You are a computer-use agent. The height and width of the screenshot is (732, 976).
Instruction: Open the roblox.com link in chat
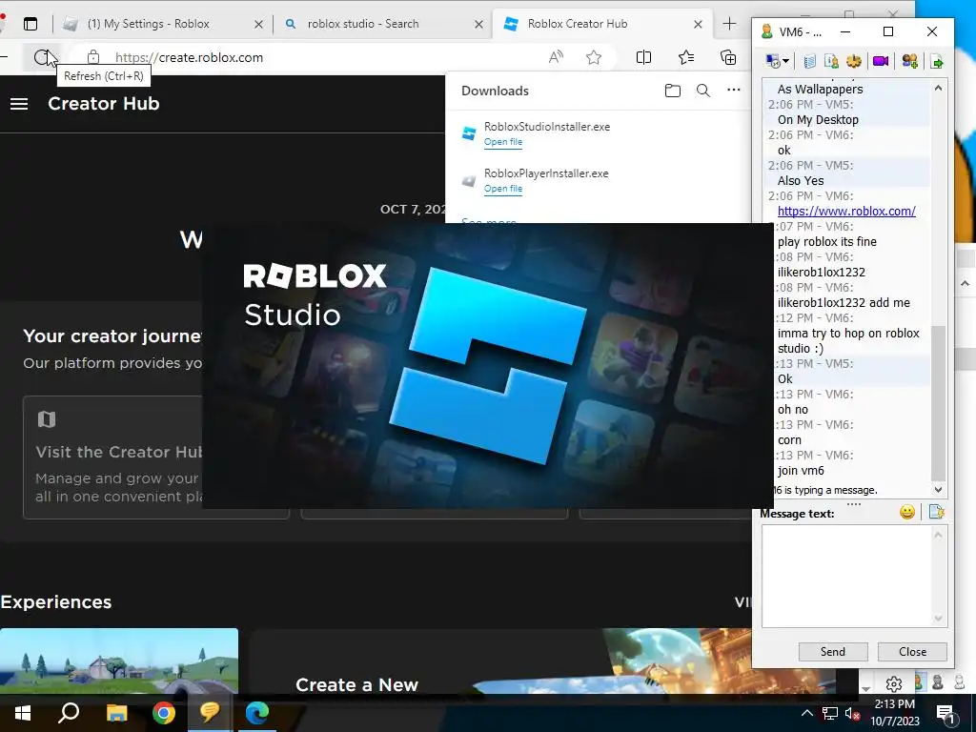(846, 211)
